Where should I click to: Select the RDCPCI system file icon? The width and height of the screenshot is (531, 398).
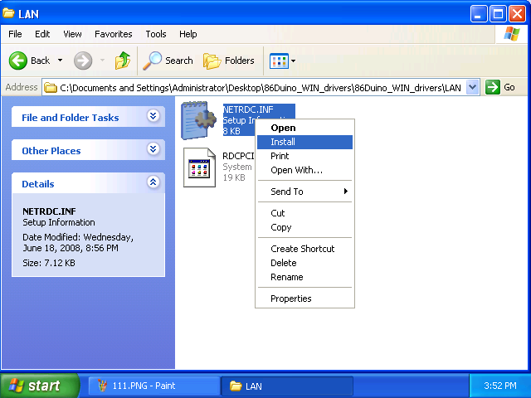pos(199,167)
